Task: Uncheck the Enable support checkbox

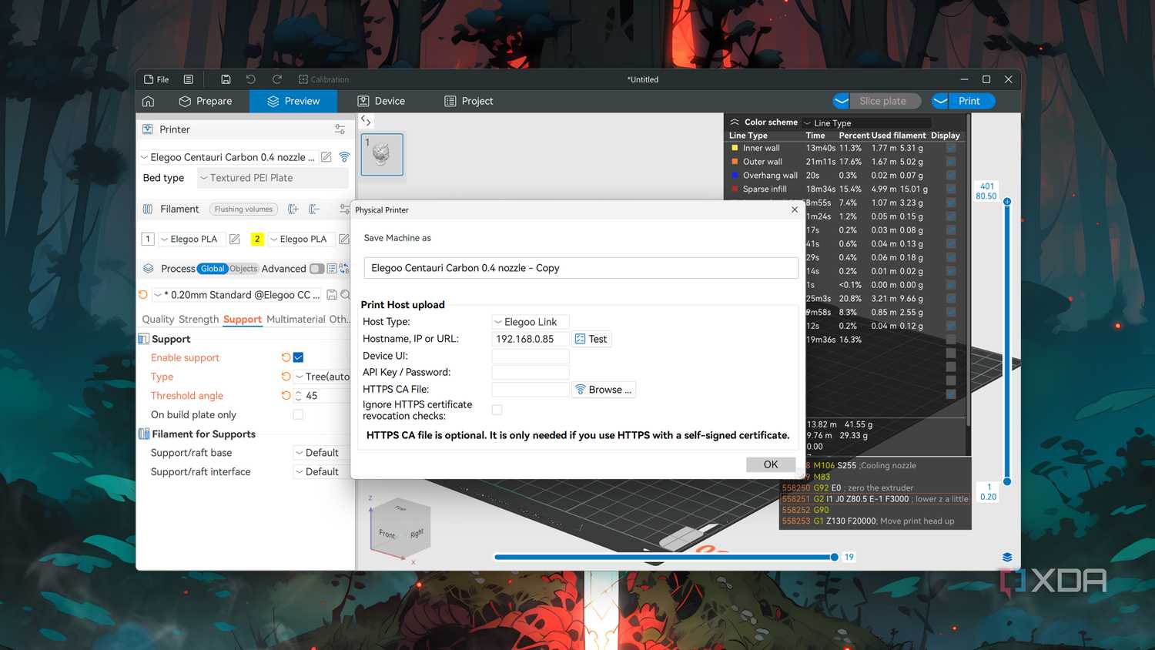Action: coord(299,357)
